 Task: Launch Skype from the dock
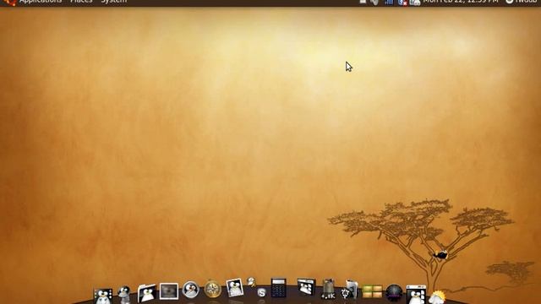[261, 293]
